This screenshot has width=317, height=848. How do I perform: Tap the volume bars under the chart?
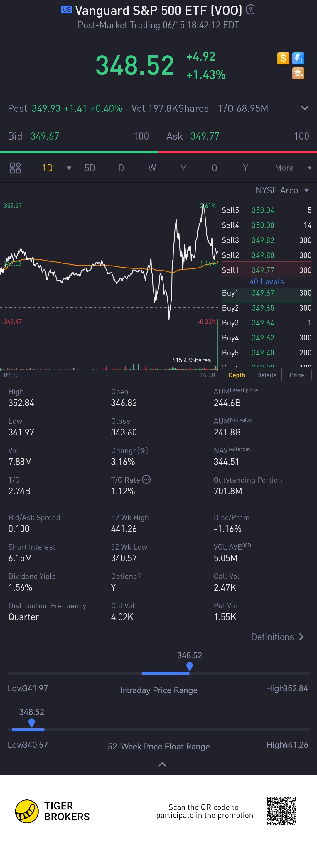point(109,366)
